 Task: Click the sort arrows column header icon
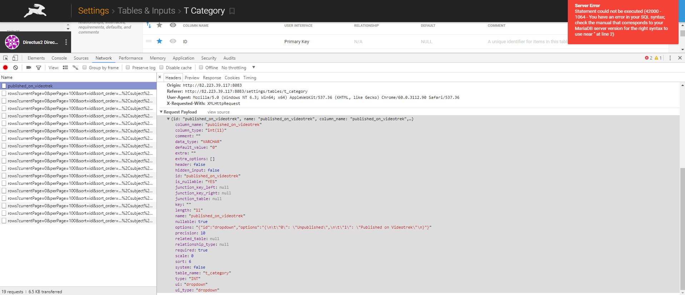149,25
